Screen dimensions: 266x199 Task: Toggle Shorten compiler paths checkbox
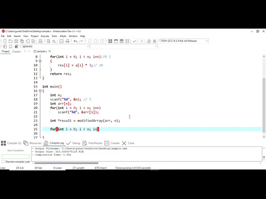click(x=3, y=162)
